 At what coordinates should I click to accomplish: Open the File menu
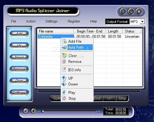coord(14,21)
